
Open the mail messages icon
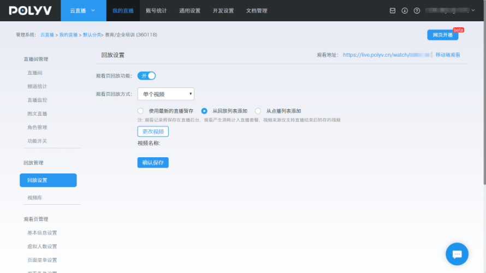pos(393,11)
